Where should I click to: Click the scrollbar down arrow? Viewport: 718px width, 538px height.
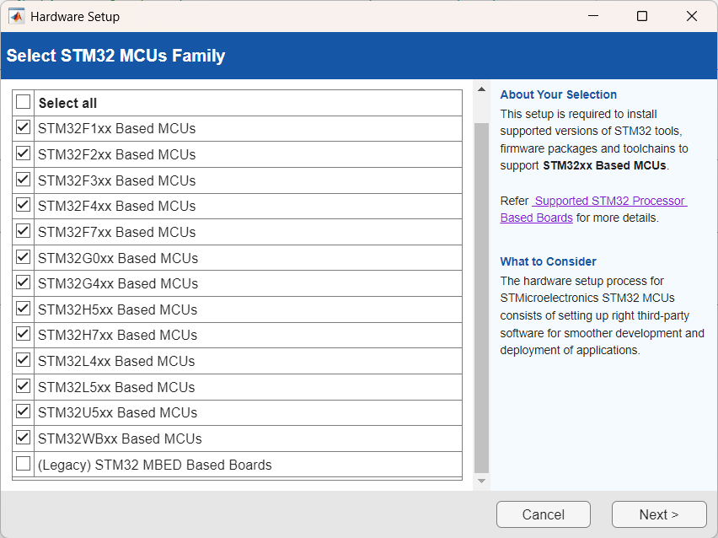click(x=481, y=479)
